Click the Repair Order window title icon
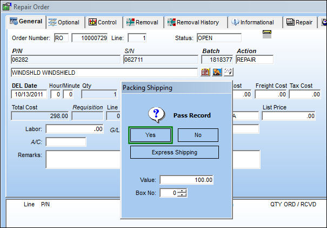 (6, 6)
